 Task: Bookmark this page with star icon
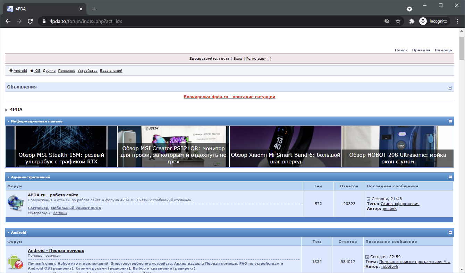(398, 21)
